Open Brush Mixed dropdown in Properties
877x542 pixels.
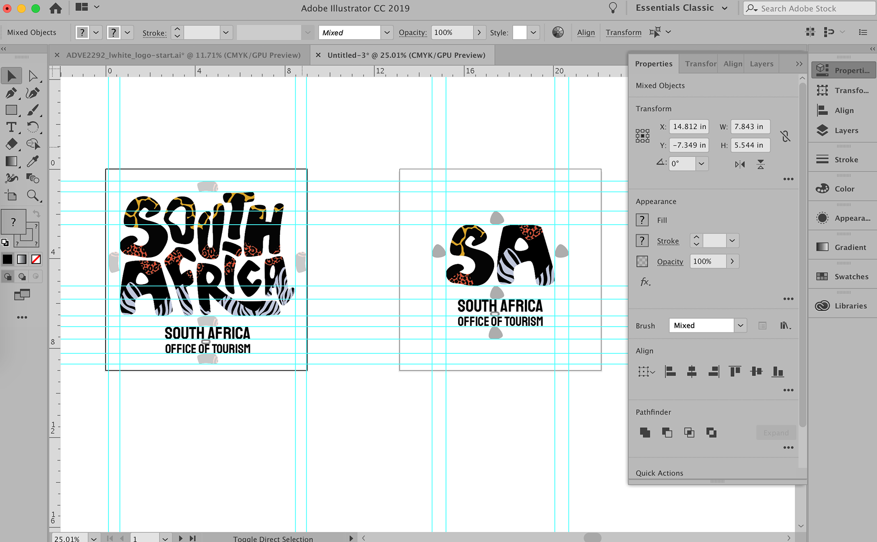pyautogui.click(x=740, y=326)
